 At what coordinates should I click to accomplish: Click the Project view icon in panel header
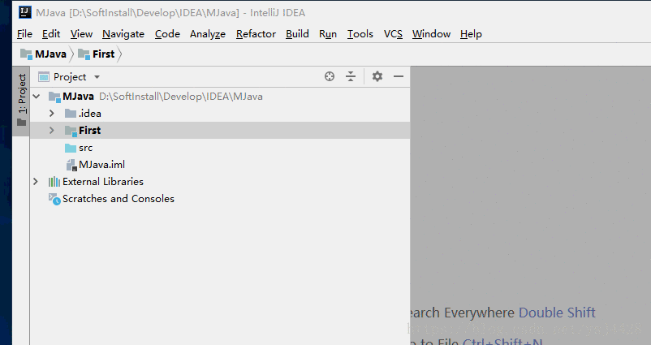(x=44, y=77)
